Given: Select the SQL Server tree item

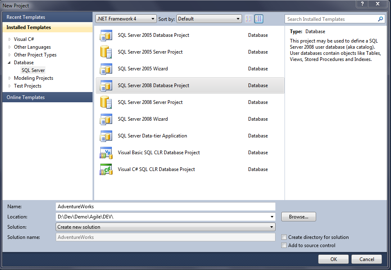Looking at the screenshot, I should click(x=33, y=70).
